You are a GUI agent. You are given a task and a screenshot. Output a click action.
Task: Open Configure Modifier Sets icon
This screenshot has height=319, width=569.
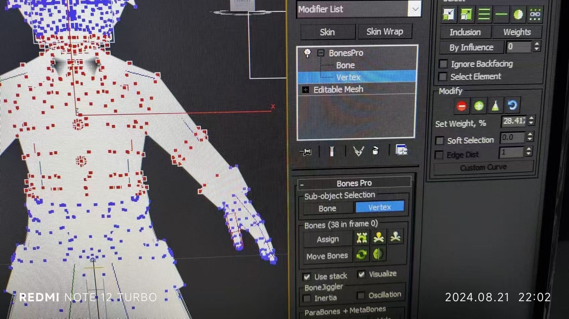401,150
